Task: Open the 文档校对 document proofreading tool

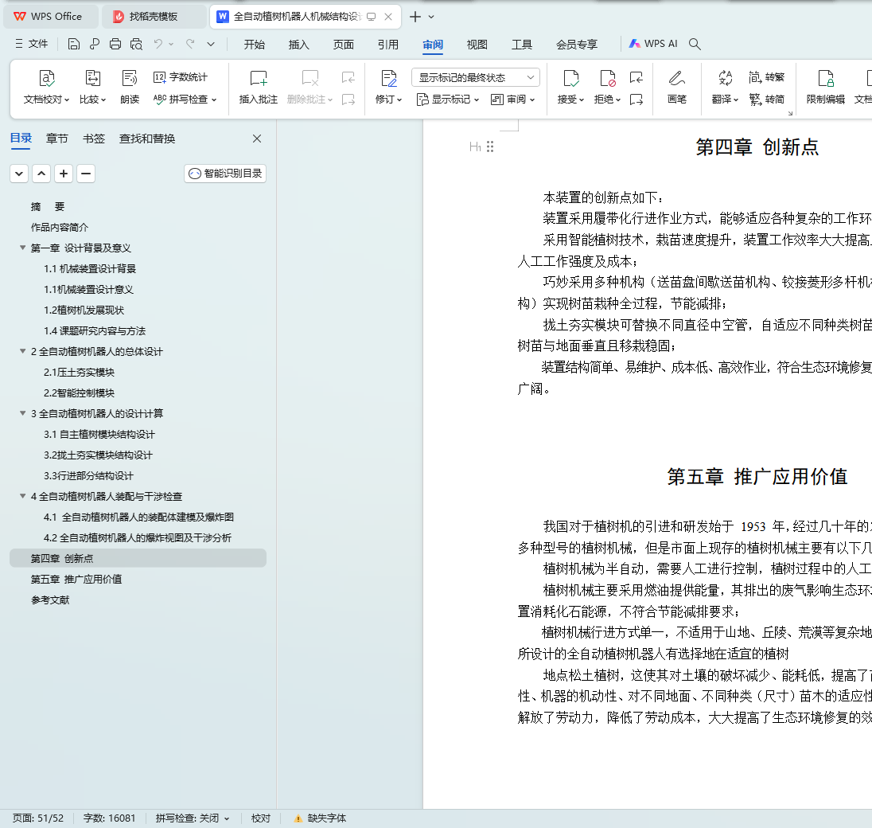Action: click(46, 87)
